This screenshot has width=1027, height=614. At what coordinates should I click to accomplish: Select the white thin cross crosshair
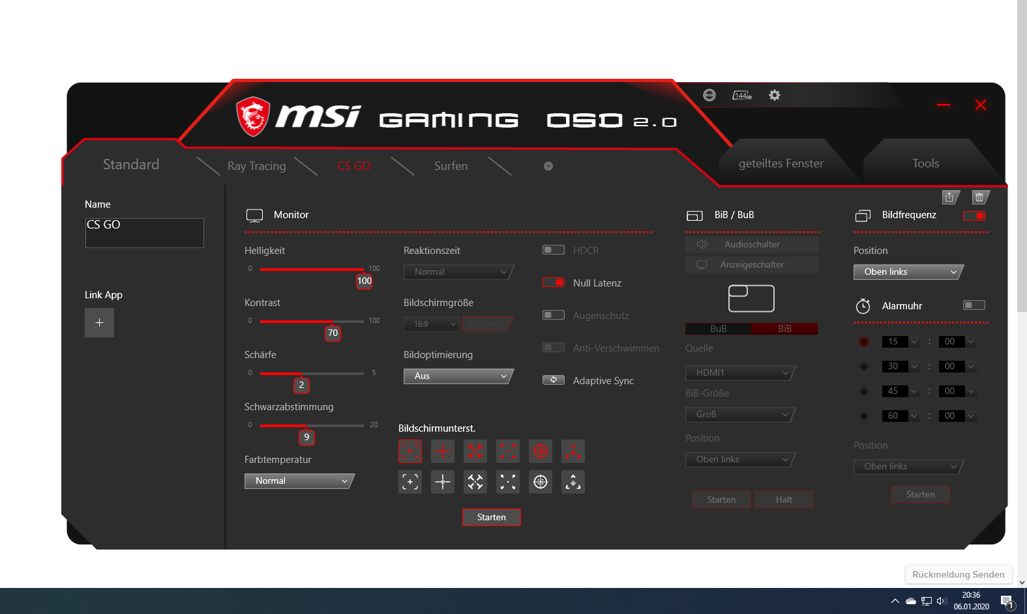click(x=443, y=482)
